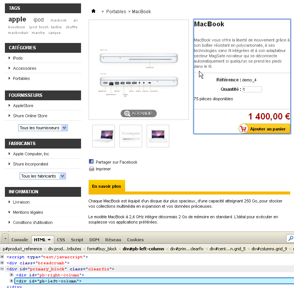Select div#pb-left-column in Firebug node path
This screenshot has width=294, height=288.
(143, 249)
